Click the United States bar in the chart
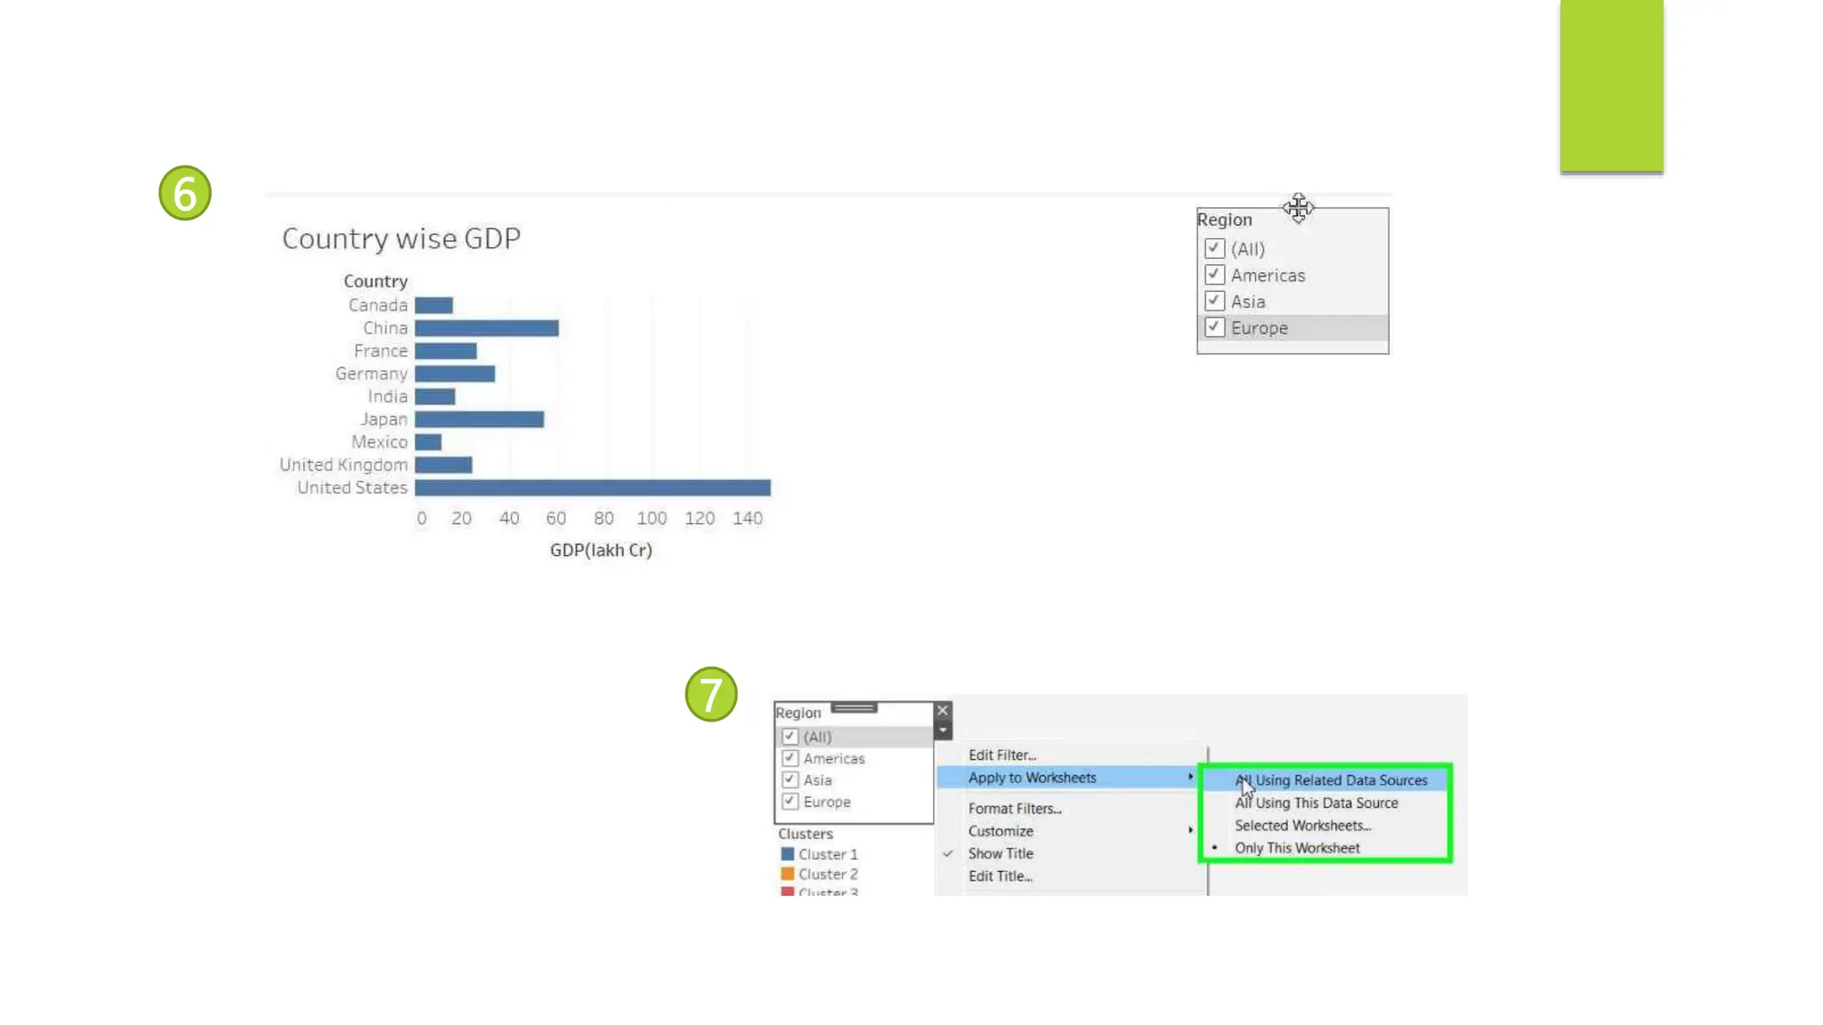Screen dimensions: 1823x1025 [x=592, y=488]
